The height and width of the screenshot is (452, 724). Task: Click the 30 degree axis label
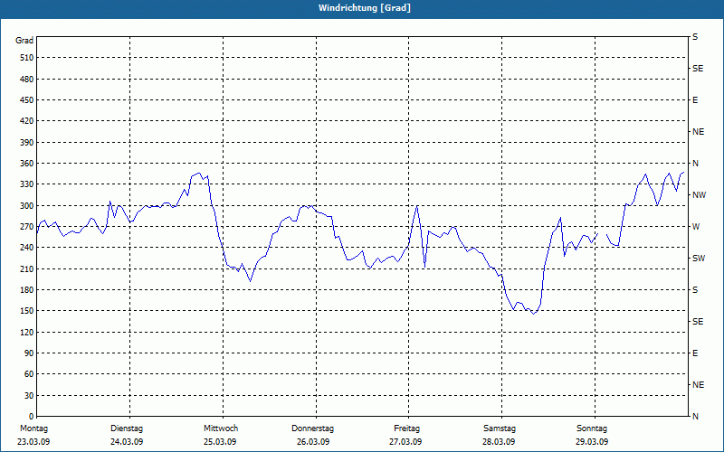[29, 395]
